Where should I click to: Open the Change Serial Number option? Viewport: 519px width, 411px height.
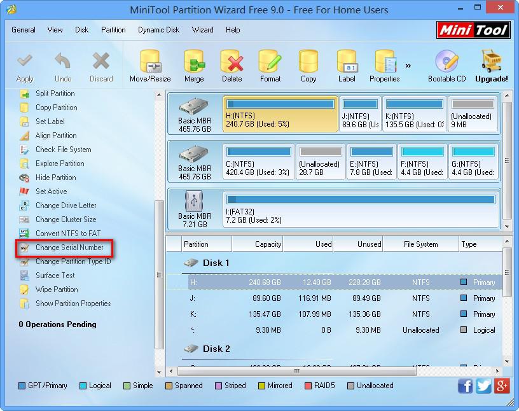[x=64, y=247]
